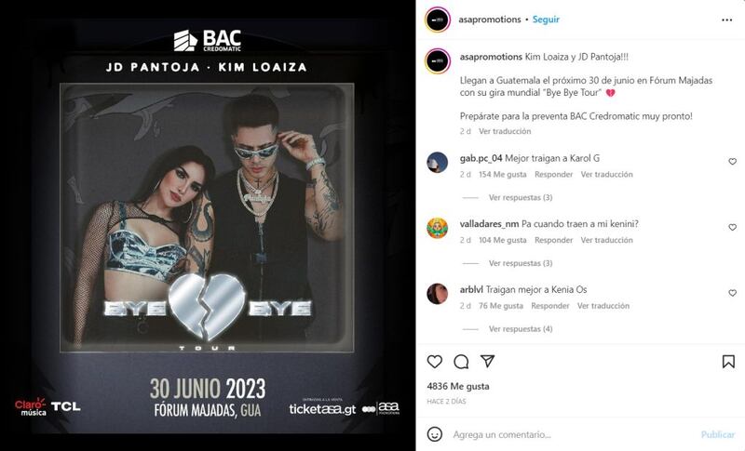The width and height of the screenshot is (745, 451).
Task: Open the emoji picker smiley icon
Action: click(x=434, y=434)
